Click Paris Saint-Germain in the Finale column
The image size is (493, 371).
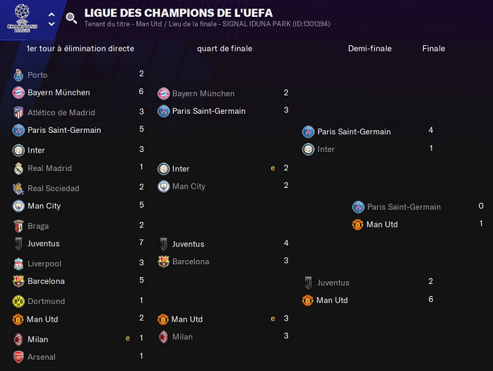pyautogui.click(x=403, y=207)
